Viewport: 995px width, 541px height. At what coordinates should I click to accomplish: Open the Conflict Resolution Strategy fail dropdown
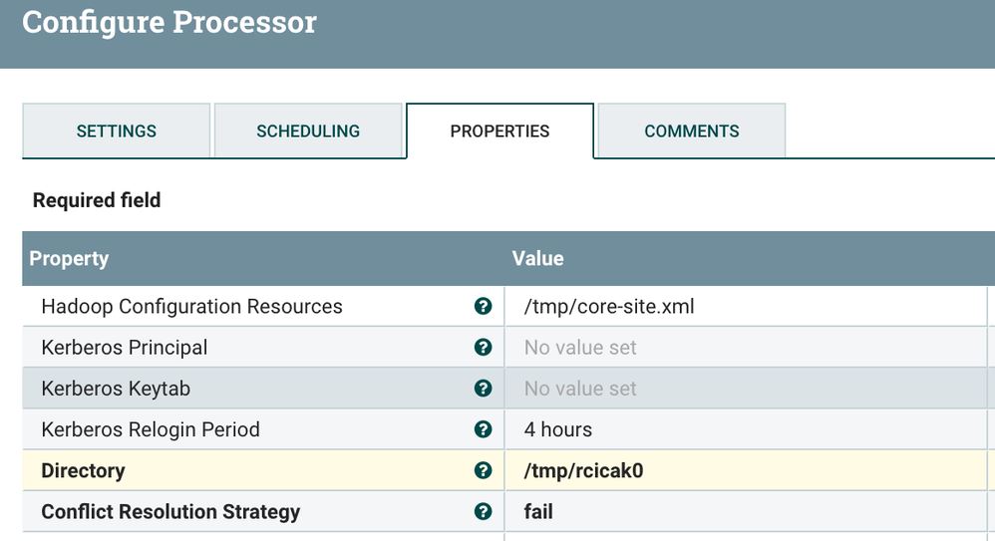tap(538, 511)
